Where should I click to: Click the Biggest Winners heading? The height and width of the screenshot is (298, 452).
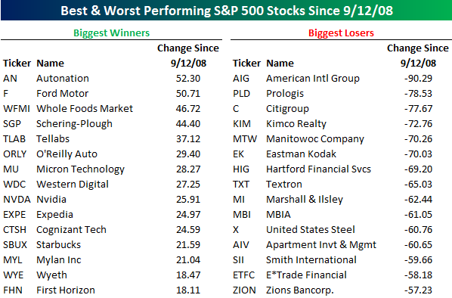pyautogui.click(x=111, y=33)
